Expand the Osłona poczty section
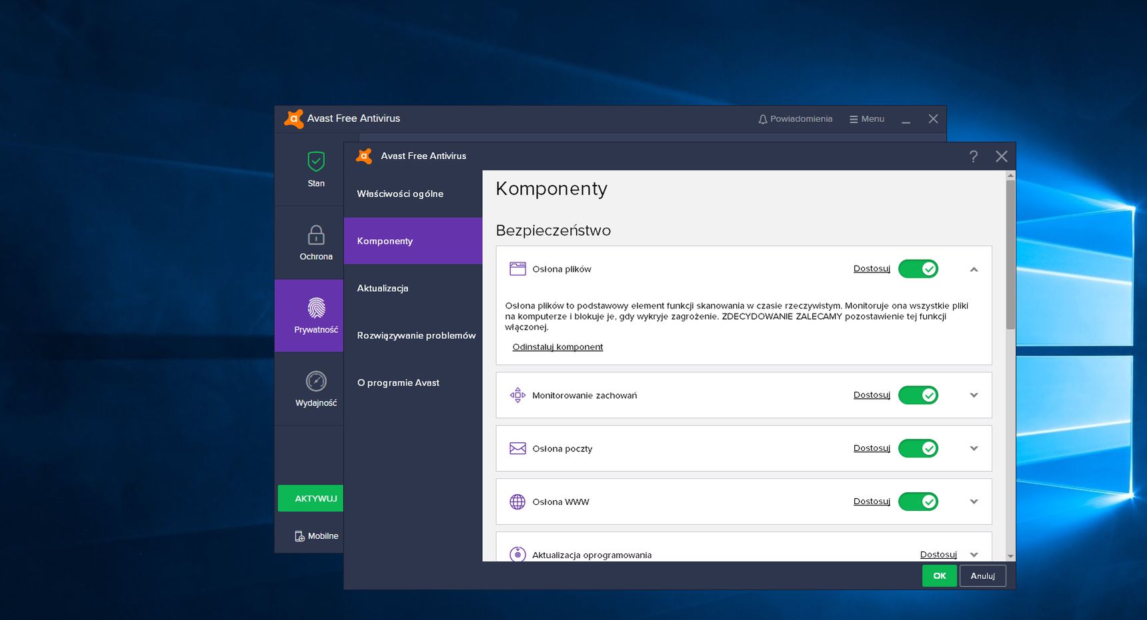Screen dimensions: 1147x620 click(974, 448)
